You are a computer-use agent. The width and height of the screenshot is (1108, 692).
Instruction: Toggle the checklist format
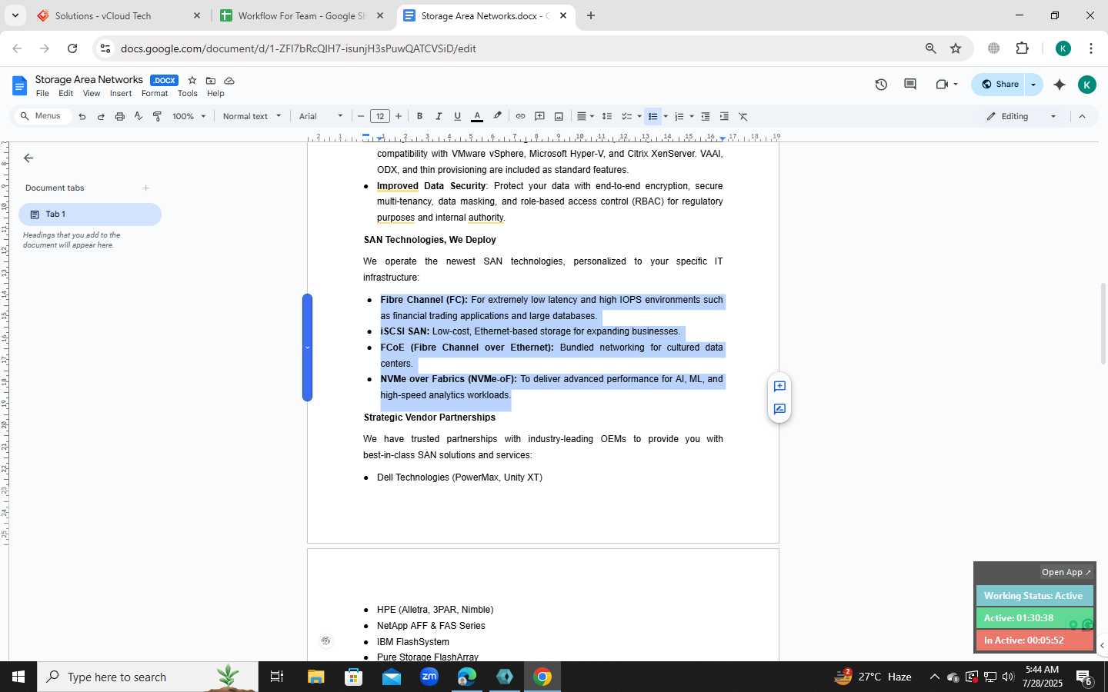click(626, 116)
